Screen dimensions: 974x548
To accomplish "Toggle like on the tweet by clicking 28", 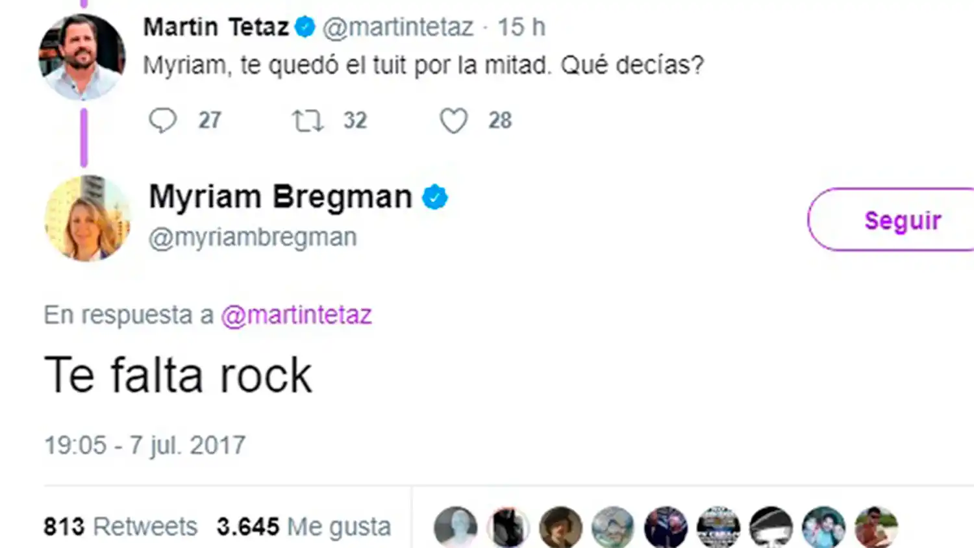I will point(499,120).
